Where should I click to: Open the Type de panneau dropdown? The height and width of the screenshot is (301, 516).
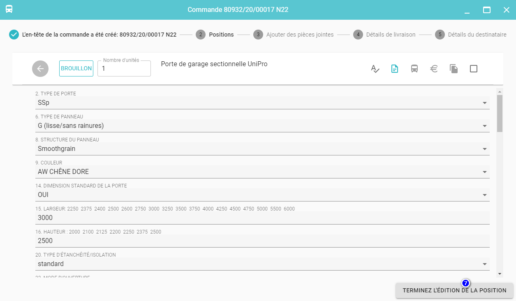(x=484, y=126)
